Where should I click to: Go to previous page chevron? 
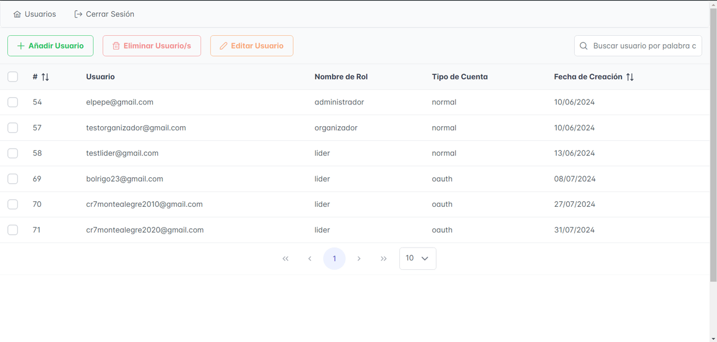[310, 259]
